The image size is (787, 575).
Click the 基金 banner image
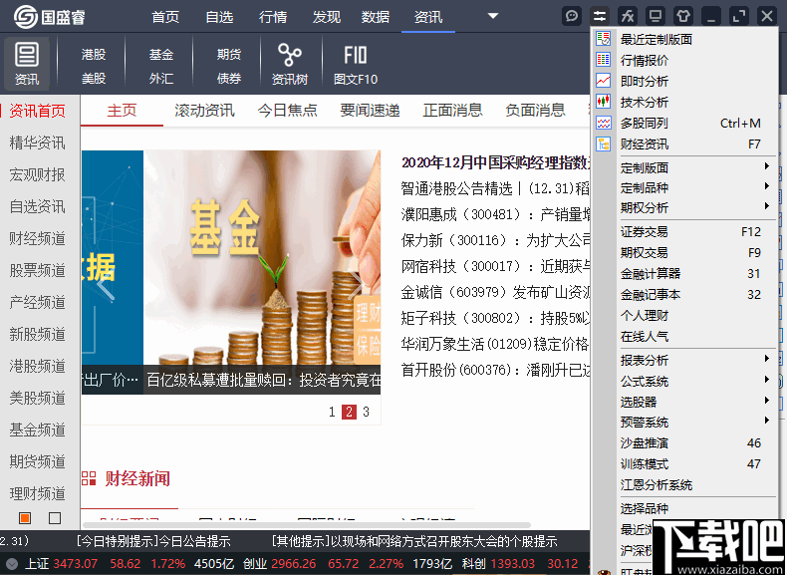261,272
